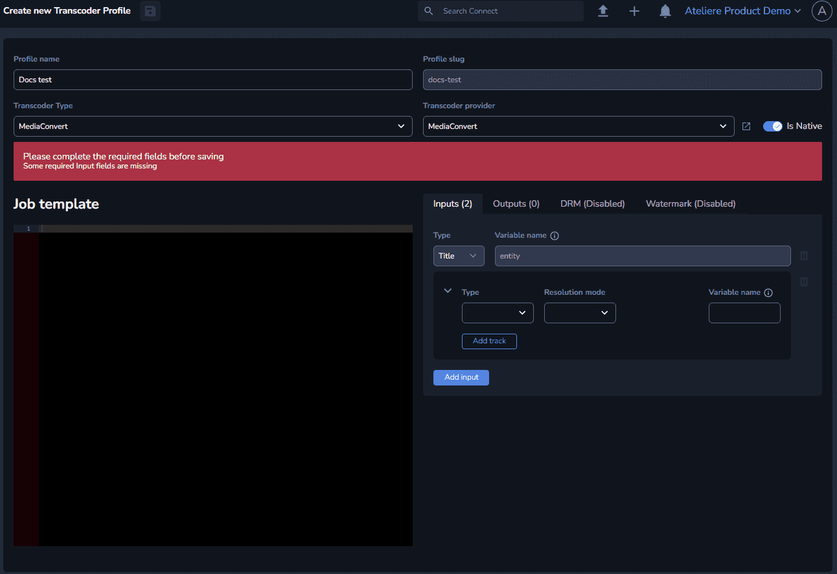Click the entity variable name field
Image resolution: width=837 pixels, height=574 pixels.
click(643, 256)
